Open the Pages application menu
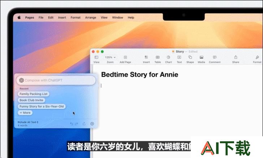263x158 pixels. [x=30, y=17]
